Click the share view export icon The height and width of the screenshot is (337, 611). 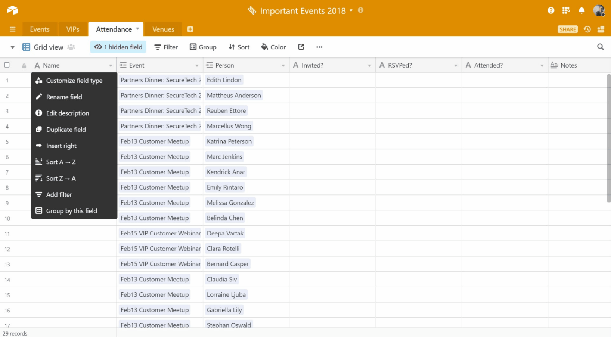click(301, 47)
